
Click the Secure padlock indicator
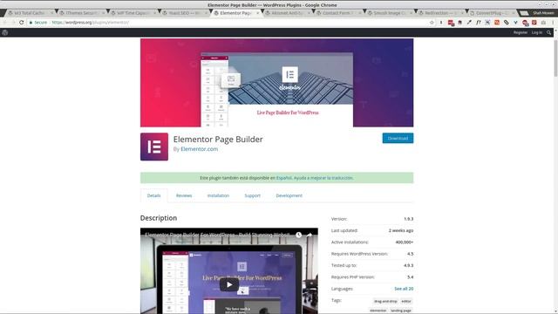pyautogui.click(x=38, y=23)
